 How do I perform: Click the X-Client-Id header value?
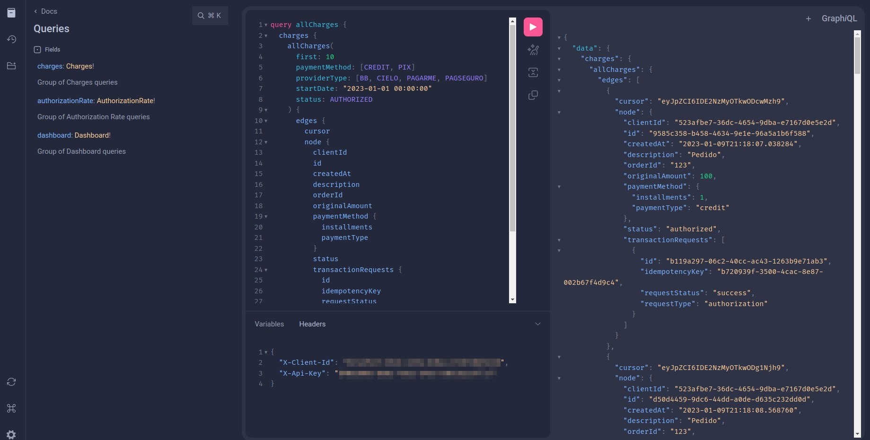(423, 362)
